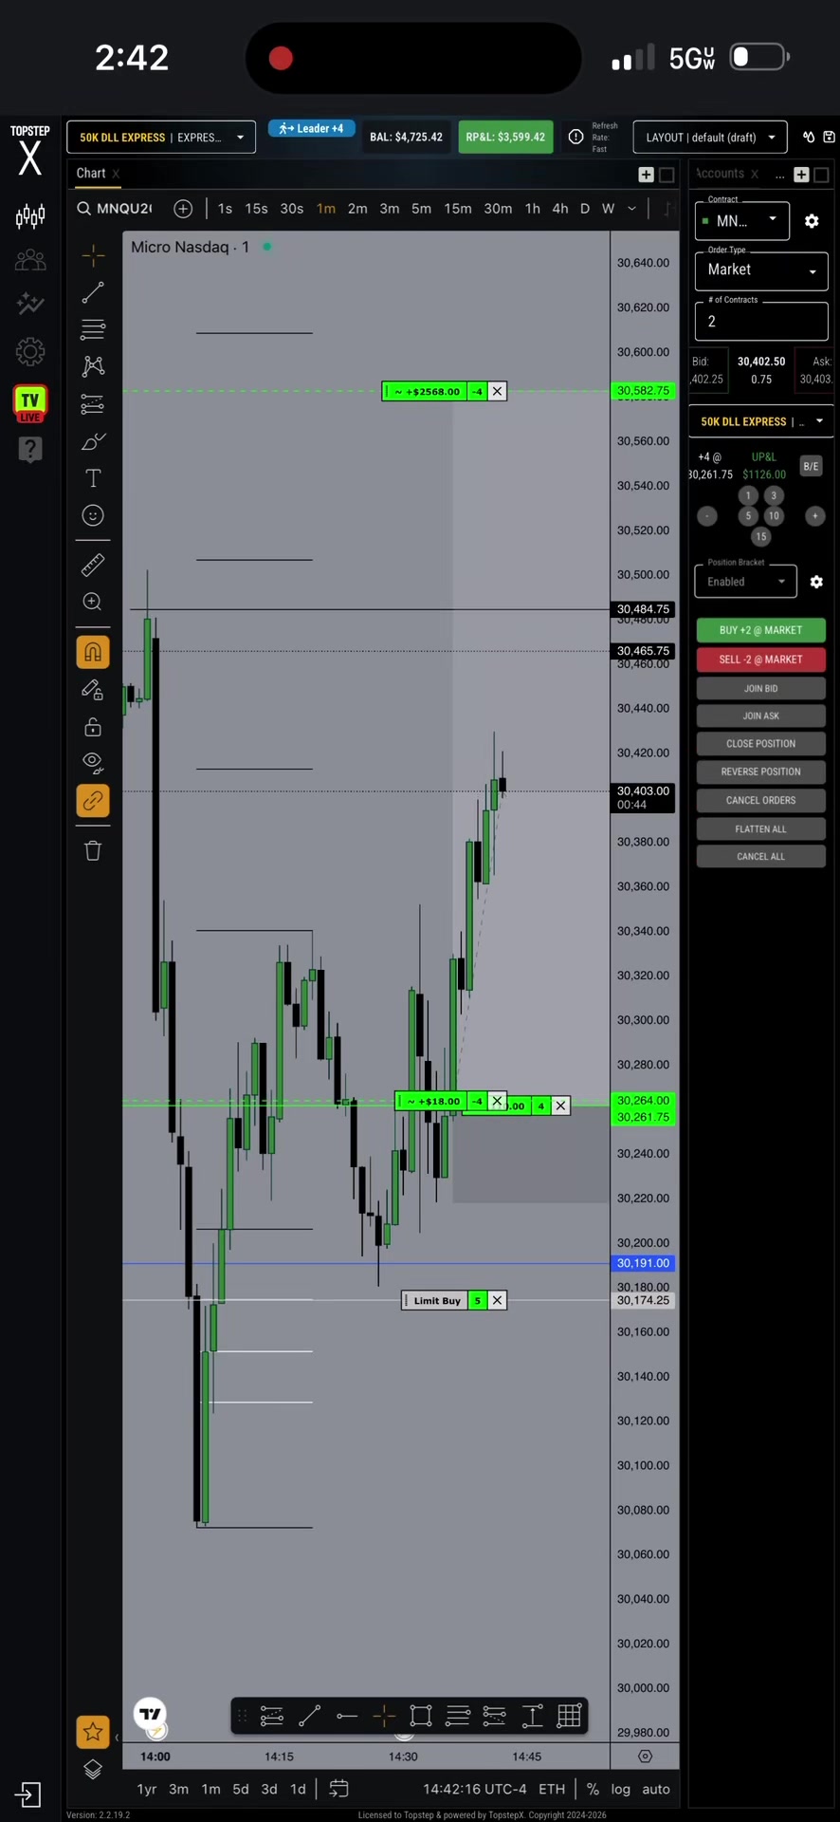Image resolution: width=840 pixels, height=1822 pixels.
Task: Toggle stay in drawing mode pencil-lock
Action: point(93,690)
